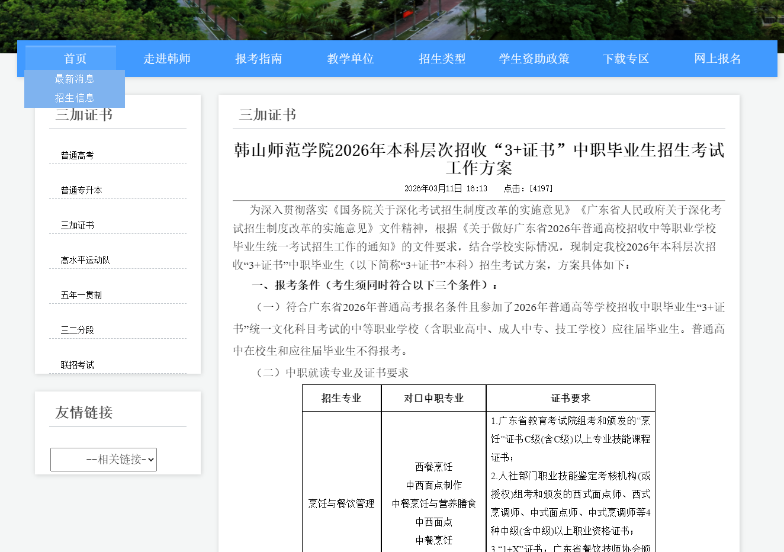Open the 走进韩师 navigation menu
This screenshot has width=784, height=552.
167,59
